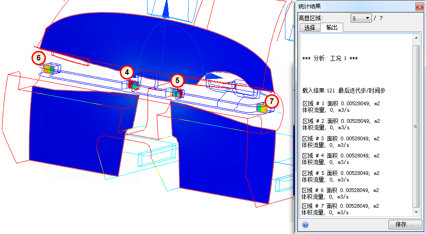Close the 统计结果 dialog

click(419, 6)
